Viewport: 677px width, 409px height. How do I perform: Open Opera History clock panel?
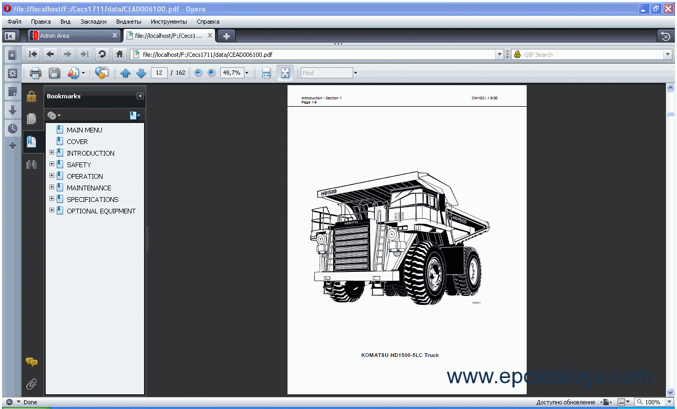(12, 128)
